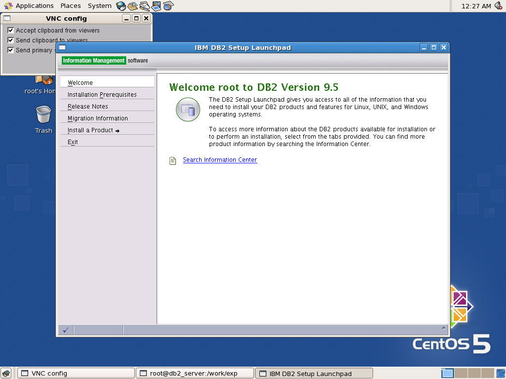Screen dimensions: 506x379
Task: Launch the word processor icon in top panel
Action: 145,6
